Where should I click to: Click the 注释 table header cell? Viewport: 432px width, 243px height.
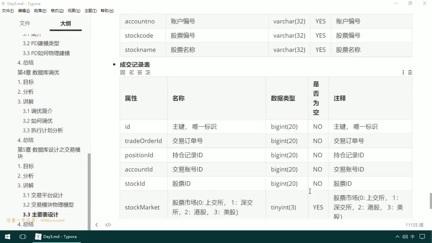370,98
